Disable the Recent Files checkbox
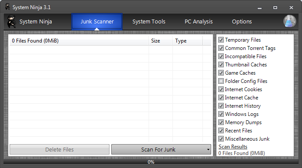The image size is (302, 168). click(221, 131)
